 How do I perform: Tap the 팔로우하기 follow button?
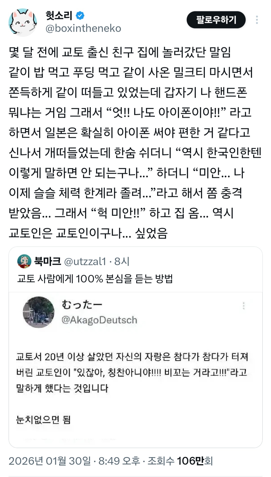(x=216, y=20)
